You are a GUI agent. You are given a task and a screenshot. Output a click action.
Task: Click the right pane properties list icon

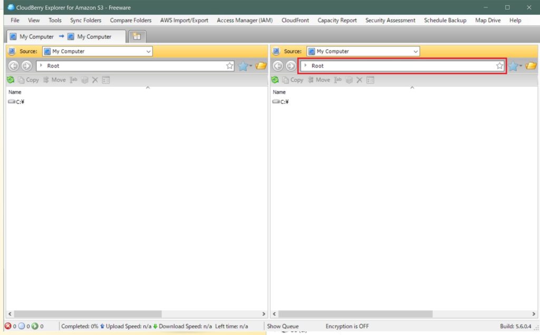(x=370, y=80)
